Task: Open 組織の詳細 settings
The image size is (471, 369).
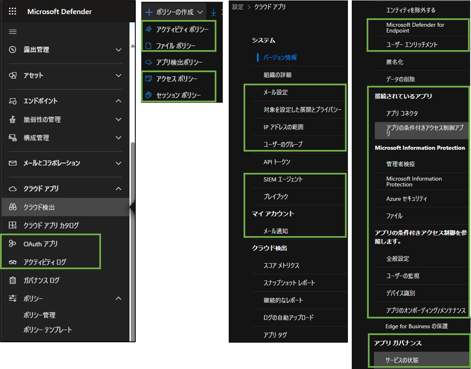Action: (x=277, y=75)
